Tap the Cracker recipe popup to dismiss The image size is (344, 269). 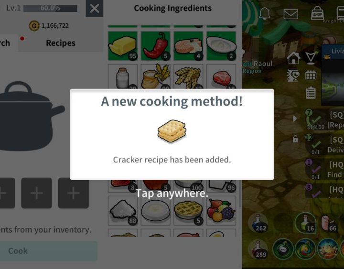(x=172, y=134)
